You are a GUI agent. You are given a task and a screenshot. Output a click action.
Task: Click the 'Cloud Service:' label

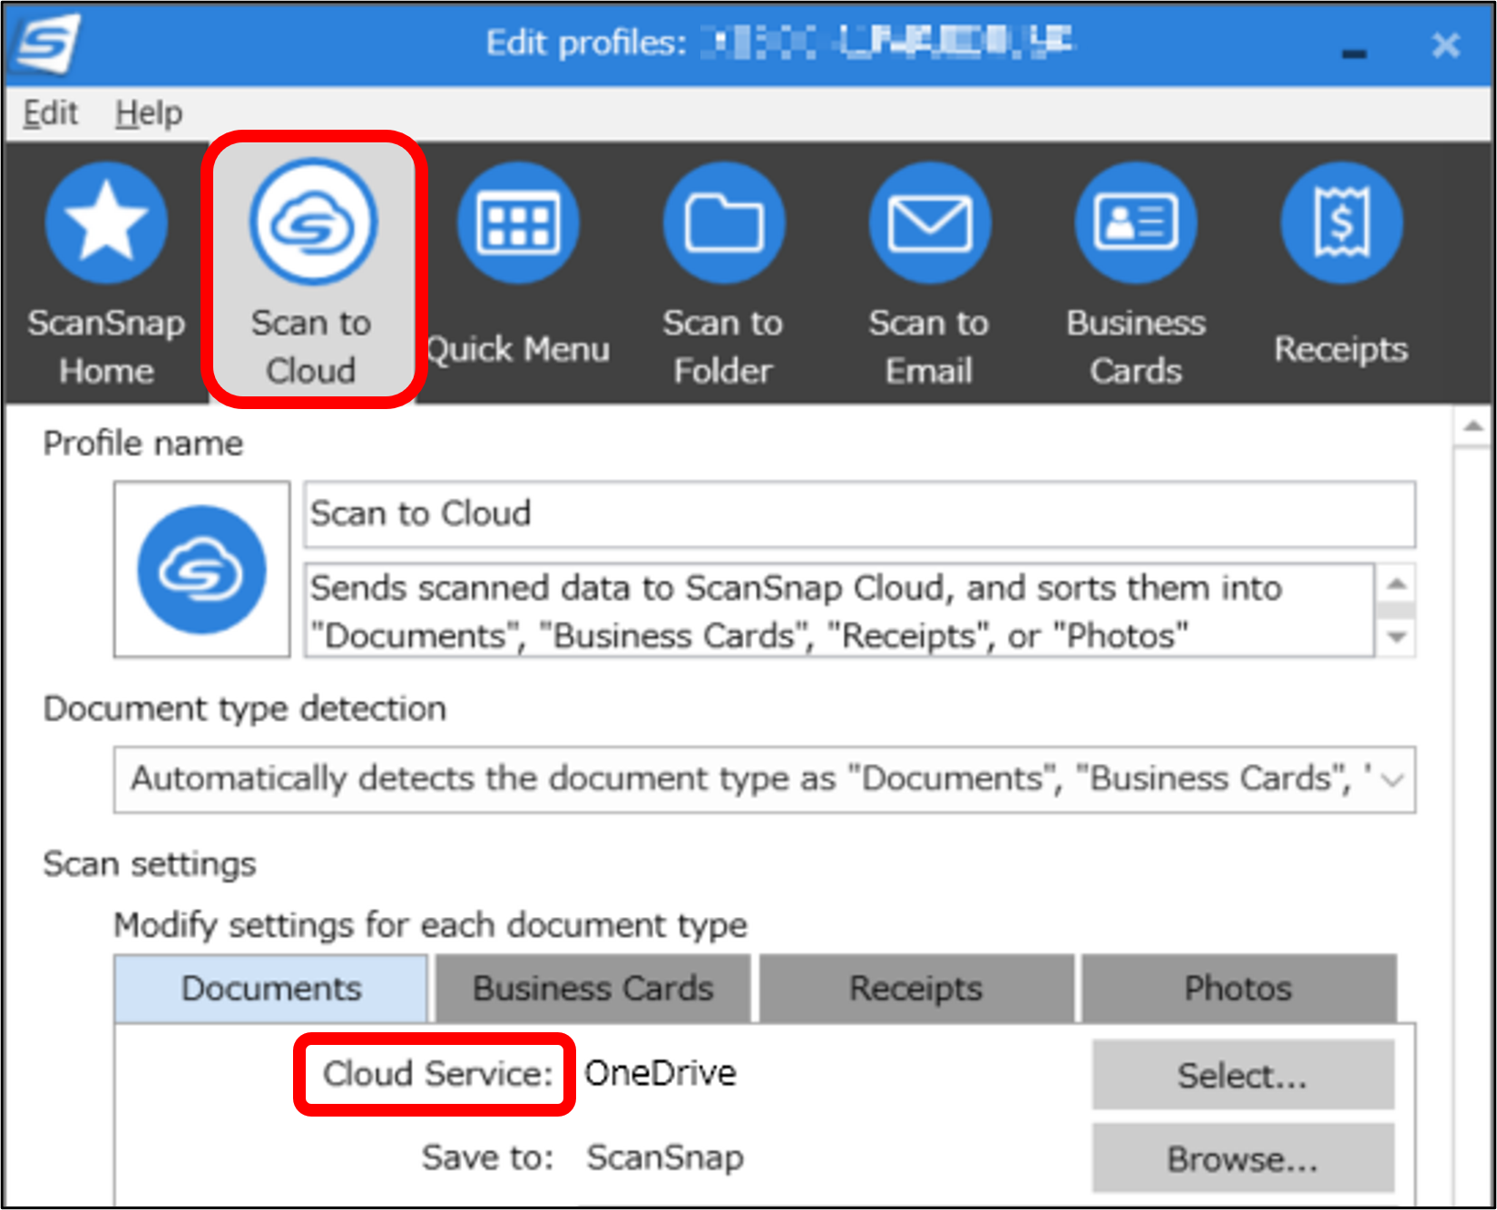[x=437, y=1074]
